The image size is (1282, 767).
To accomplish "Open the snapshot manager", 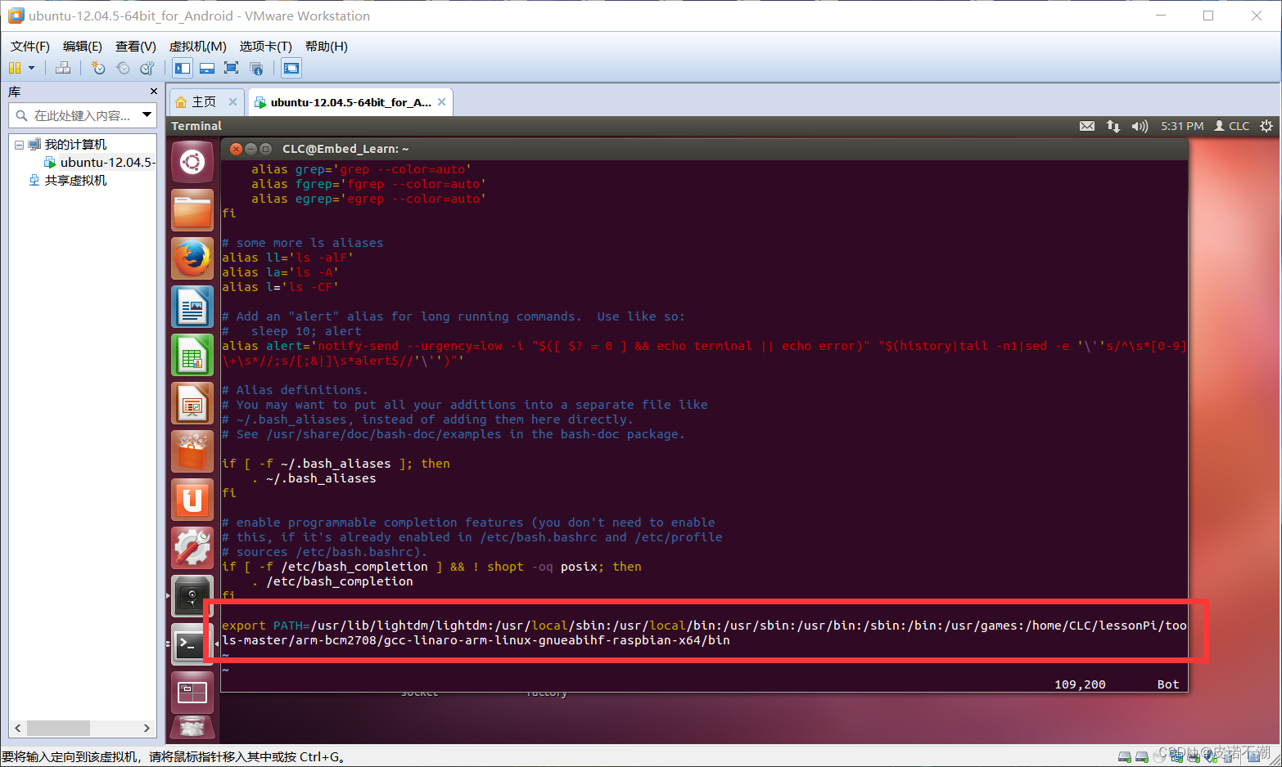I will 147,68.
